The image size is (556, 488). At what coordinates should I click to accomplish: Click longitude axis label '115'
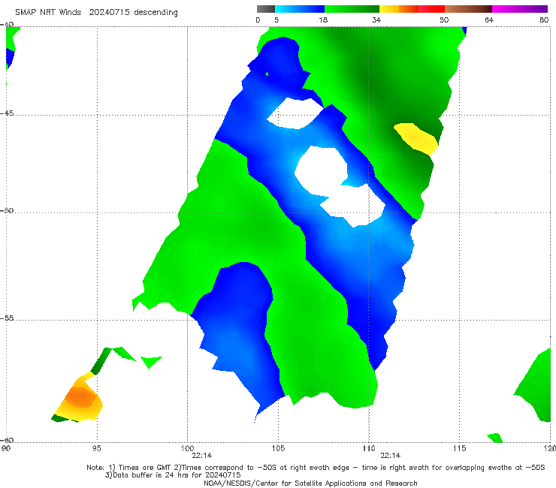pos(459,448)
